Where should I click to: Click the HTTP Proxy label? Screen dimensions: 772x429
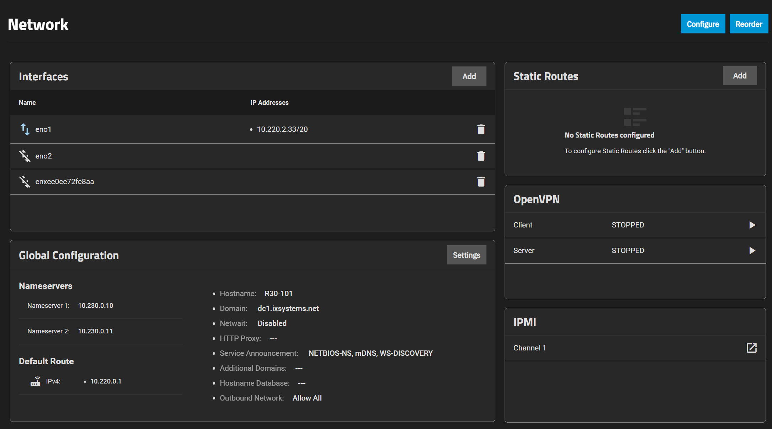240,338
